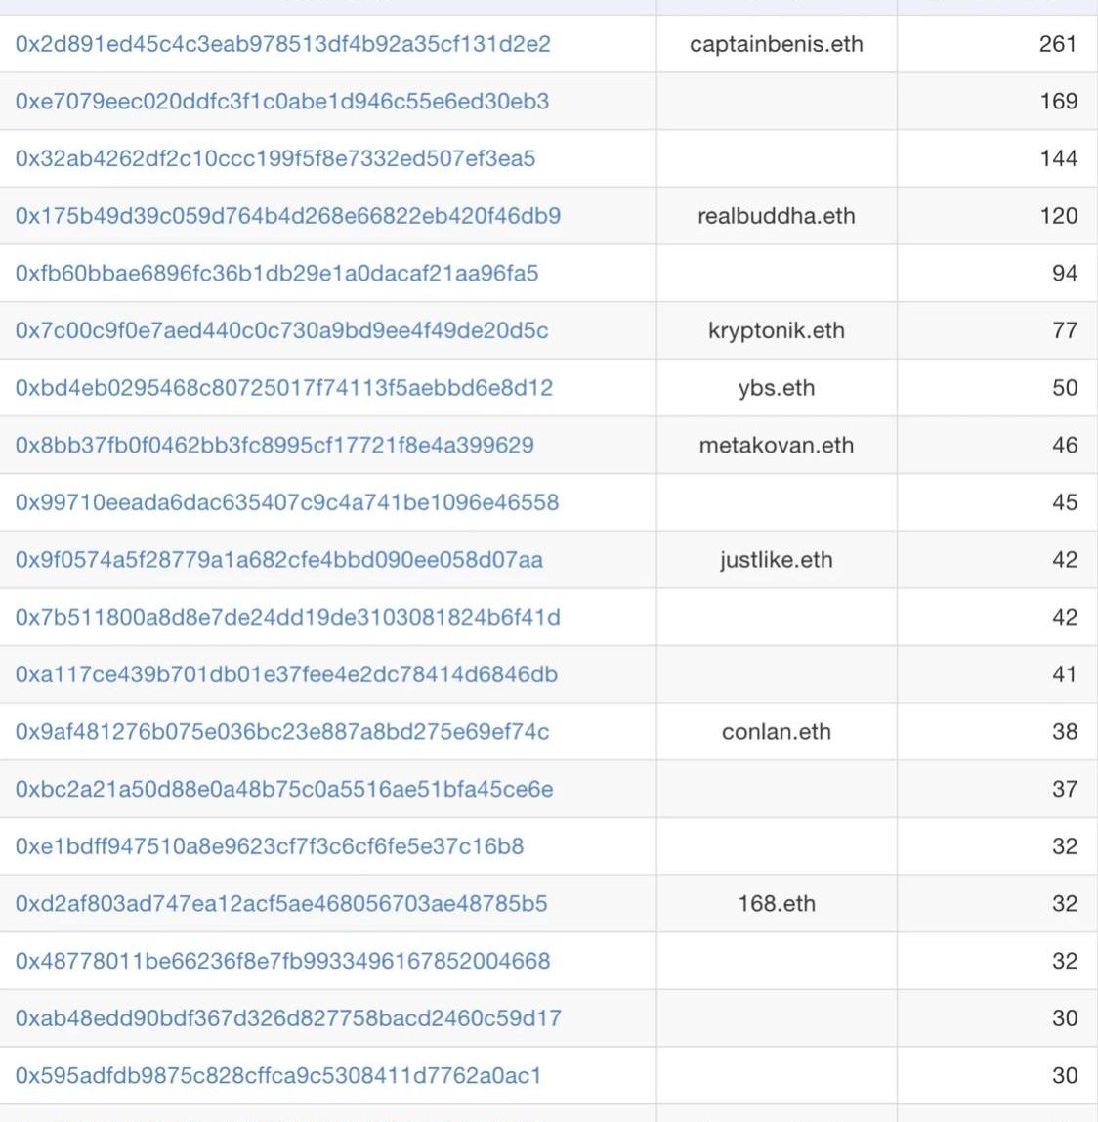Screen dimensions: 1098x1122
Task: Open address 0x2d891ed45c4c3eab978513df4b92a35cf131d2e2
Action: tap(283, 44)
